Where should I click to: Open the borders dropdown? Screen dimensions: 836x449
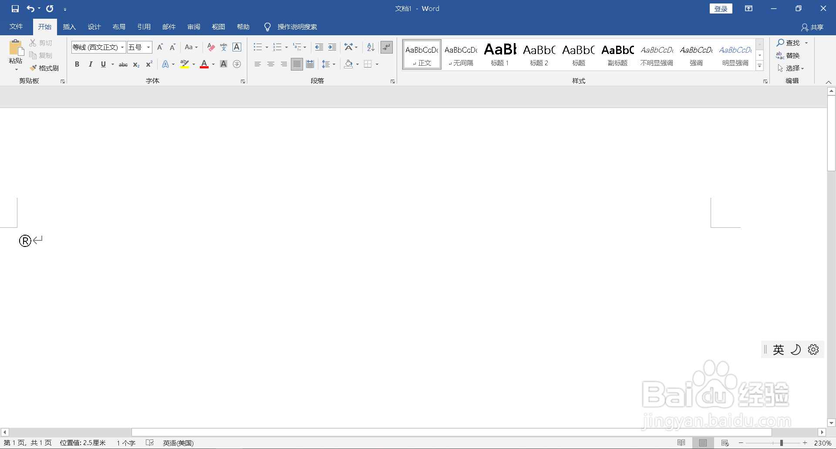[x=377, y=64]
